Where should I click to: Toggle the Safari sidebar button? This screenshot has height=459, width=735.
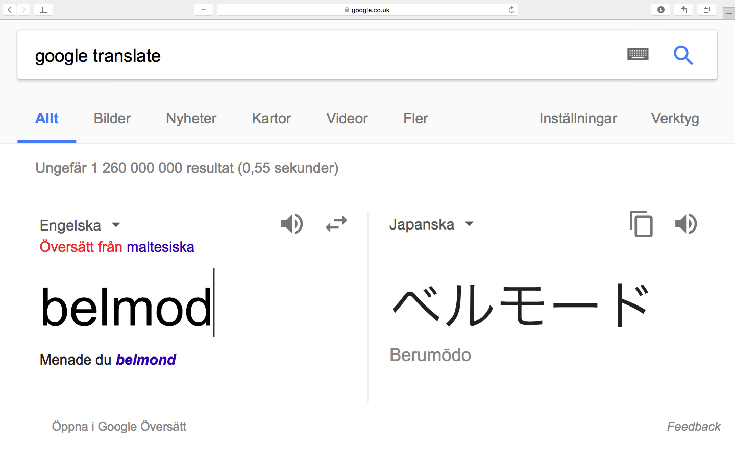click(x=43, y=10)
